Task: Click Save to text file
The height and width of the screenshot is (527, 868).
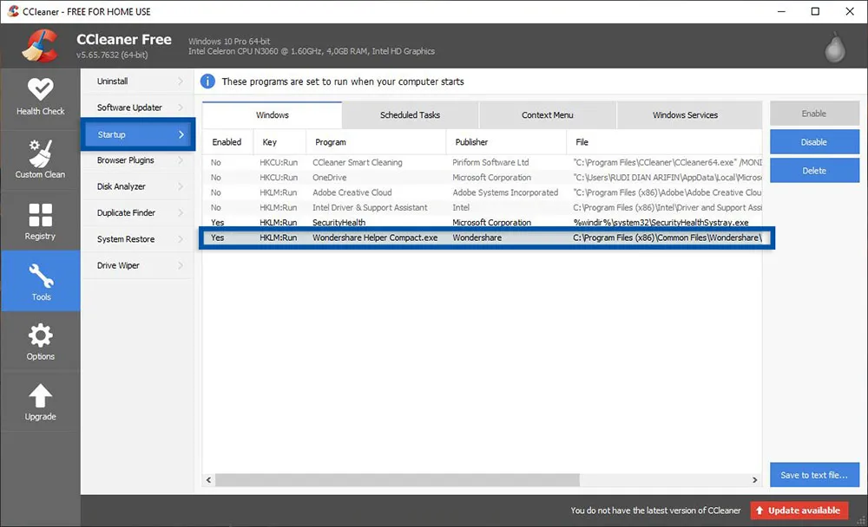Action: [814, 474]
